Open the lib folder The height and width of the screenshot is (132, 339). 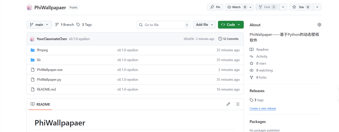click(39, 60)
